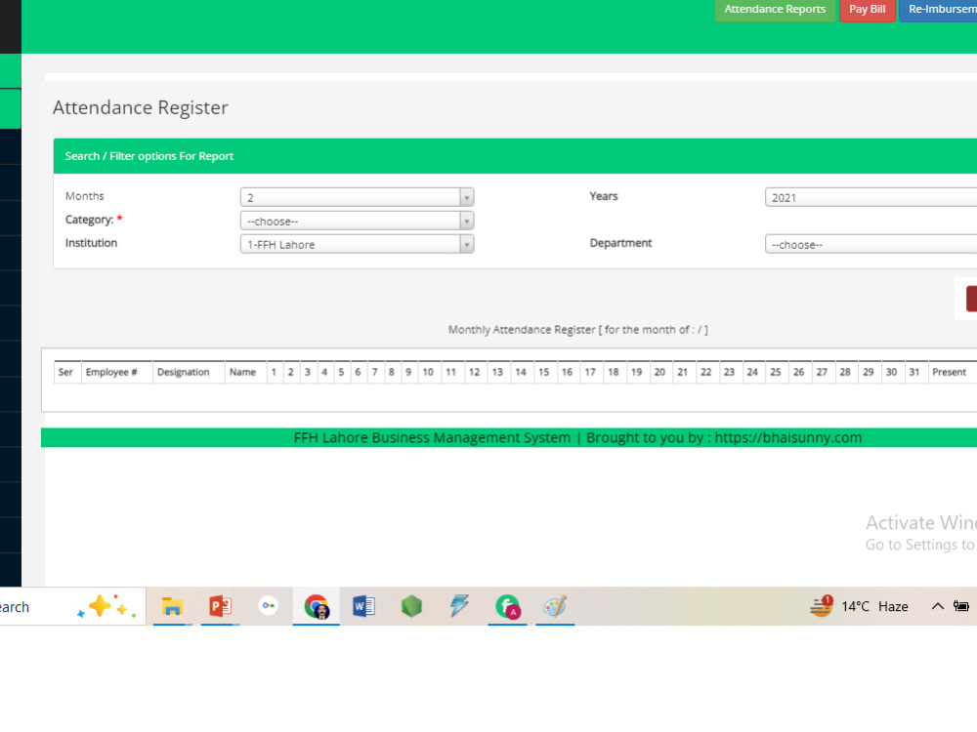Click day 25 column header
This screenshot has height=732, width=977.
776,372
